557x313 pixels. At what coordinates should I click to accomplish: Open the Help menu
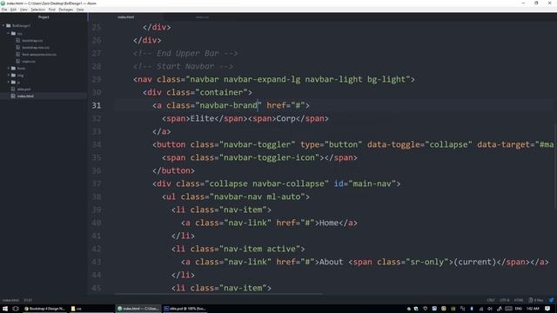(x=80, y=10)
